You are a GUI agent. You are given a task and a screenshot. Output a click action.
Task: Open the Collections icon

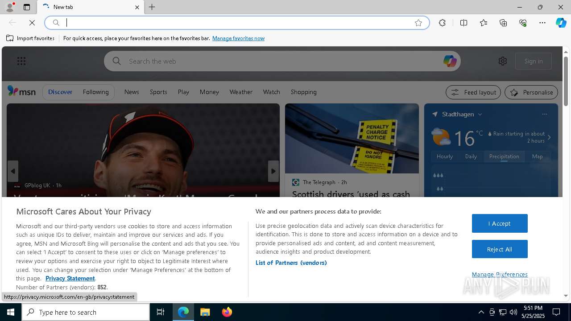tap(503, 23)
